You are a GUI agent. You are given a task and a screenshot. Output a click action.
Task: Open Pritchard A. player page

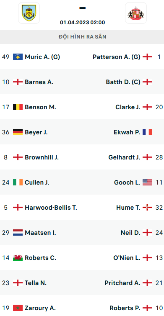(x=122, y=283)
